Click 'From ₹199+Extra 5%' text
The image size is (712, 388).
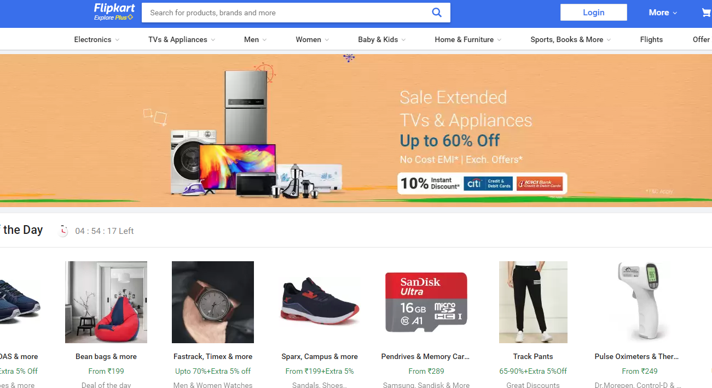pos(320,371)
